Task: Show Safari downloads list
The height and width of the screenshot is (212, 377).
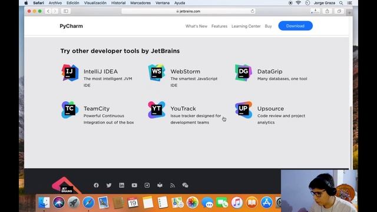Action: (315, 11)
